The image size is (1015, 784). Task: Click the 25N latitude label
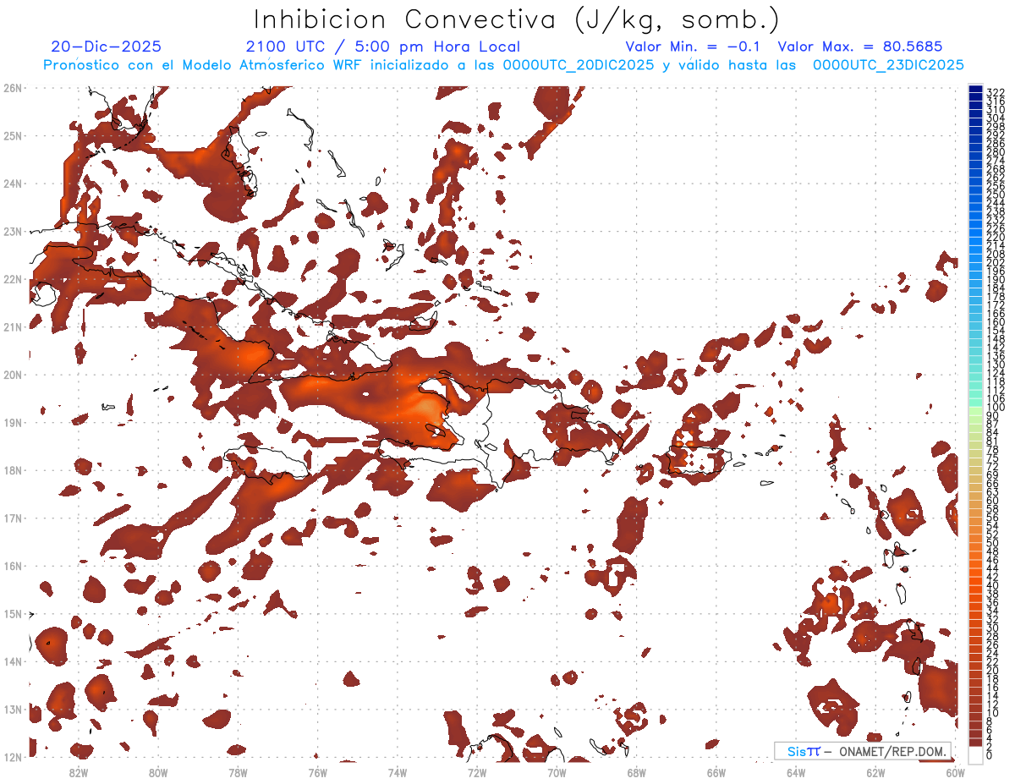pos(13,135)
